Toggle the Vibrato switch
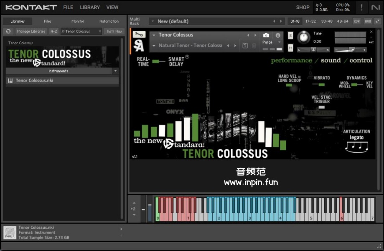 [321, 85]
